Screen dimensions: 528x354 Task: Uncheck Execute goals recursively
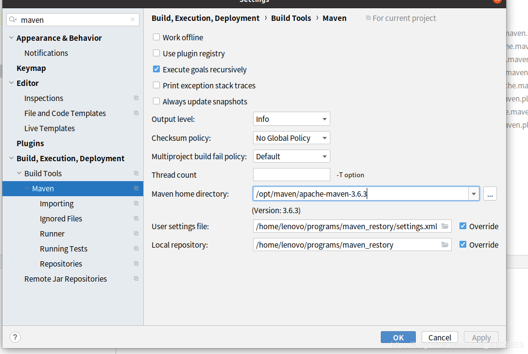coord(156,69)
